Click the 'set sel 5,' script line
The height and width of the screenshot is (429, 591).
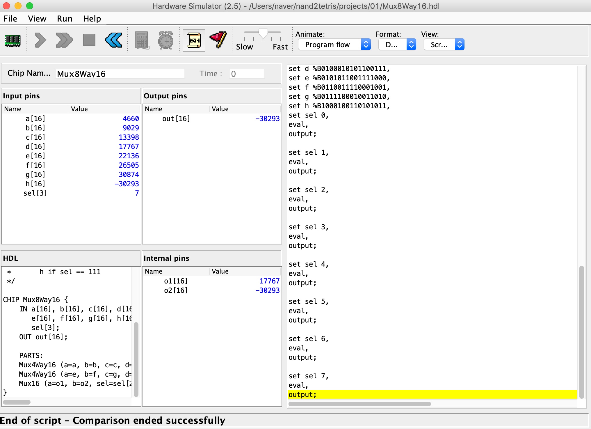308,302
